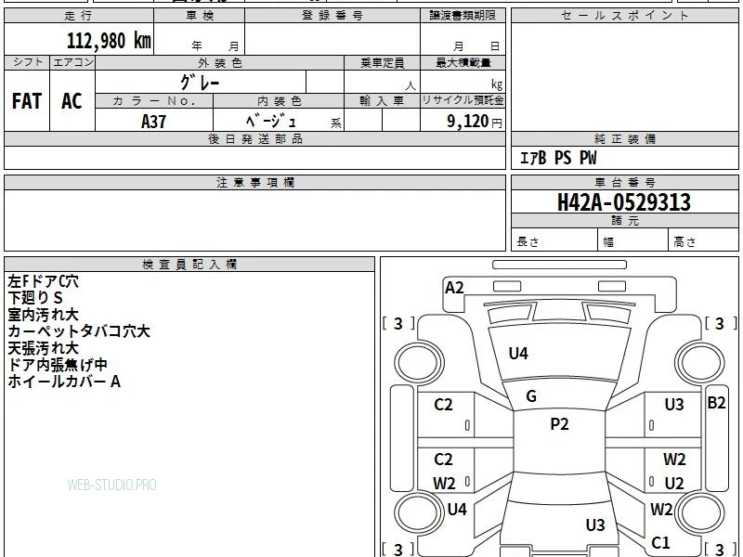Screen dimensions: 743x557
Task: Select the AC air conditioner value
Action: (x=72, y=101)
